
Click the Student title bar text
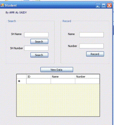[11, 5]
